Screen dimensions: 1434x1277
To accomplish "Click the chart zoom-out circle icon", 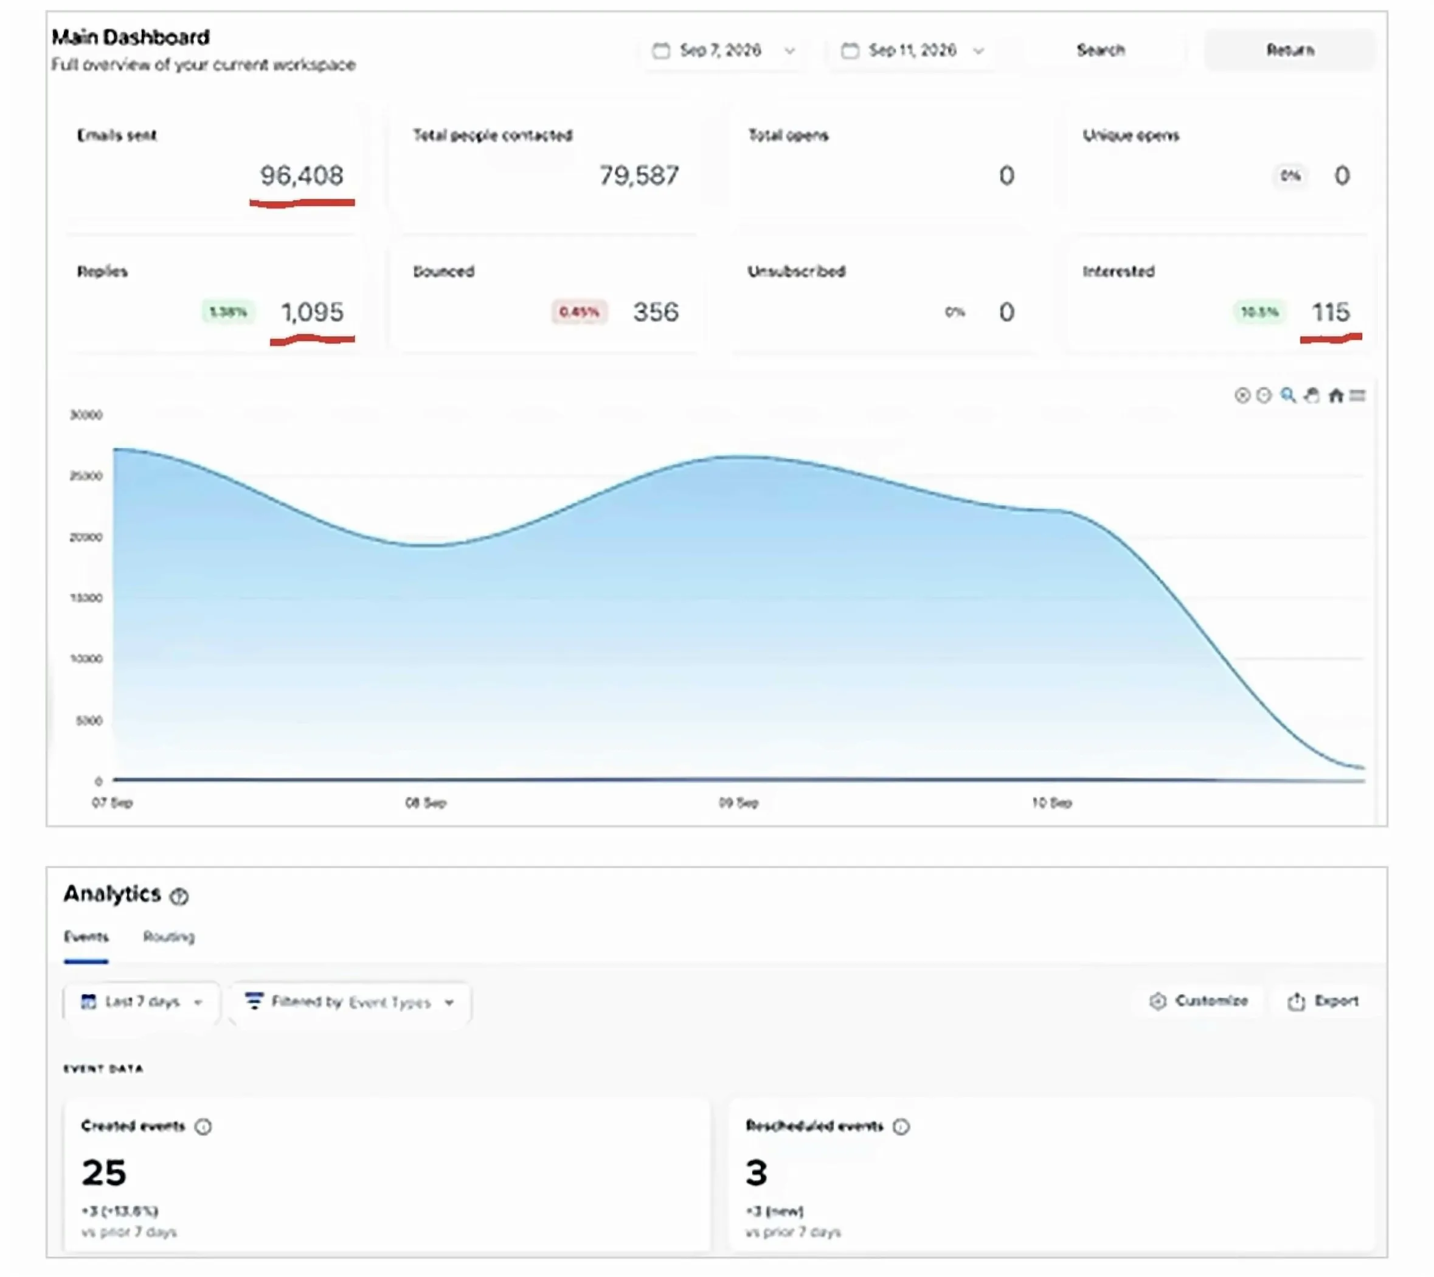I will [1264, 396].
